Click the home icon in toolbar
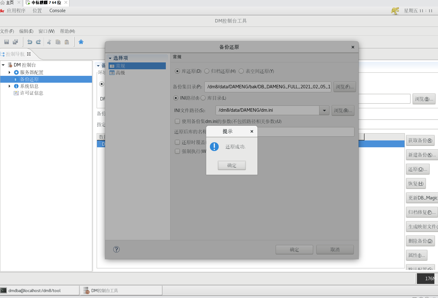 [81, 42]
